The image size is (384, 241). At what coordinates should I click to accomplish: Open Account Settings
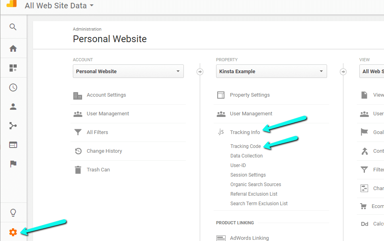click(106, 95)
